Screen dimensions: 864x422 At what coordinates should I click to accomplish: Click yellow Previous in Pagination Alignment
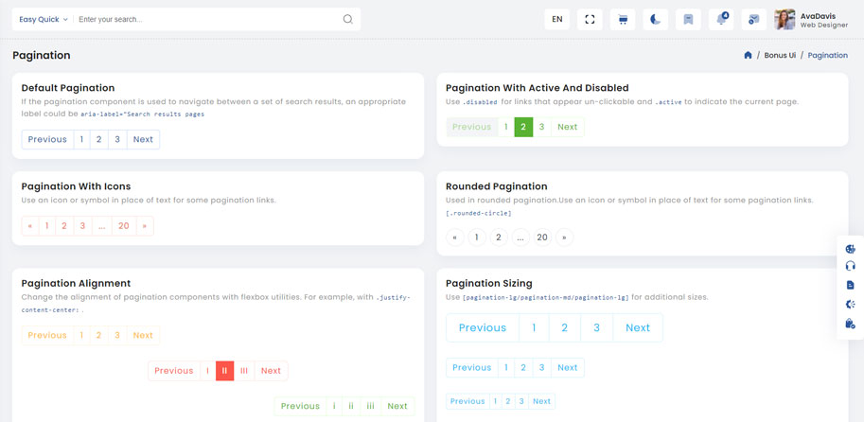coord(47,336)
